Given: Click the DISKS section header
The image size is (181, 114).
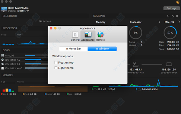Looking at the screenshot, I should (x=6, y=50).
